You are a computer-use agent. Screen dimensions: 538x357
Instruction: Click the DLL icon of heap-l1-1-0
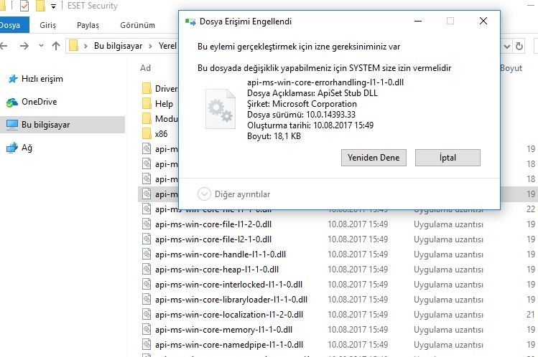pyautogui.click(x=147, y=269)
